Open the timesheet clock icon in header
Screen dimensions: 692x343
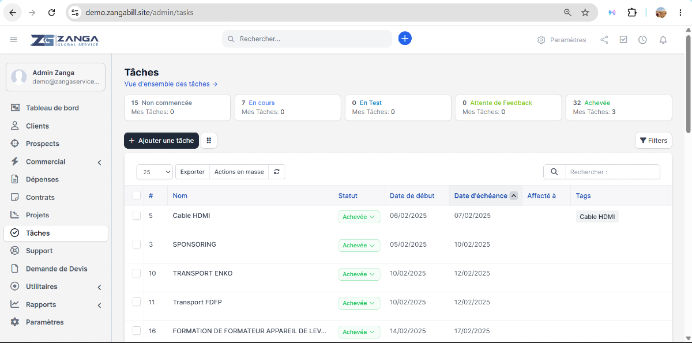point(642,40)
